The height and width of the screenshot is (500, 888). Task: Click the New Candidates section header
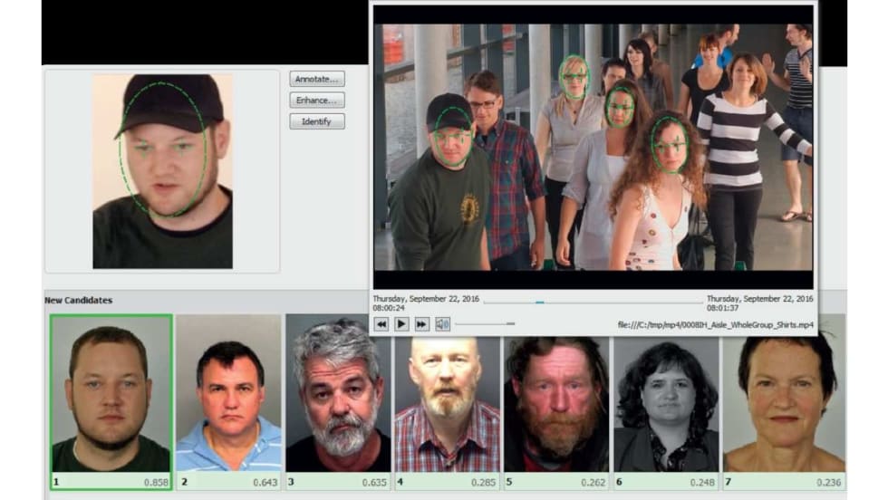tap(78, 300)
